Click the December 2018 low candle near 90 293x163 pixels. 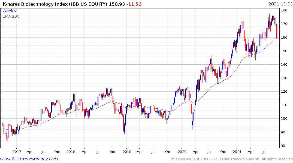coord(124,128)
